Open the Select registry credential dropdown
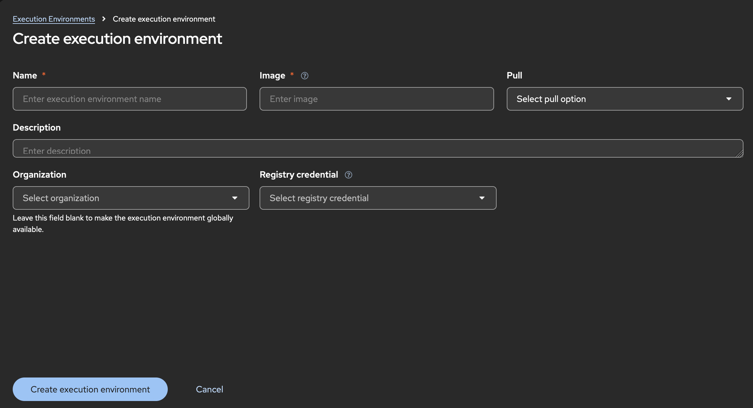Viewport: 753px width, 408px height. click(x=378, y=198)
